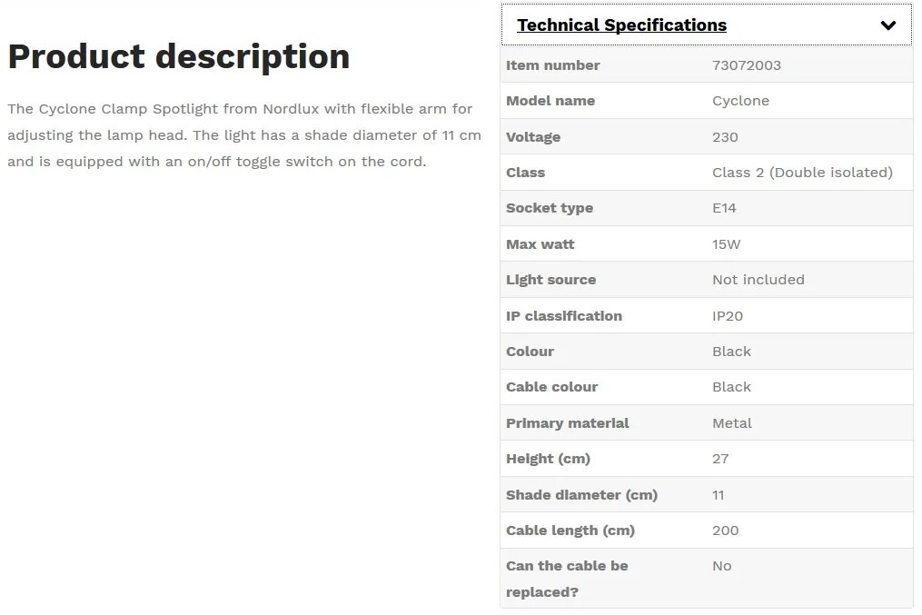Click the Socket type E14 value
Image resolution: width=922 pixels, height=615 pixels.
pyautogui.click(x=724, y=208)
